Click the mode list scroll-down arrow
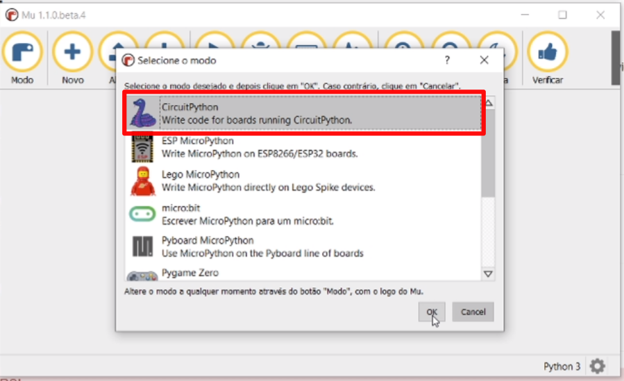624x381 pixels. coord(488,274)
